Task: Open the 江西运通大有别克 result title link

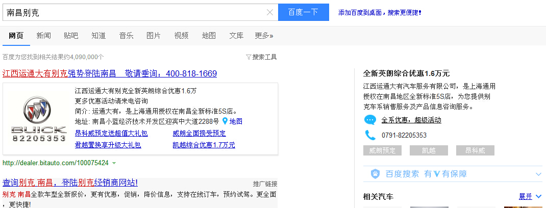Action: [x=110, y=74]
